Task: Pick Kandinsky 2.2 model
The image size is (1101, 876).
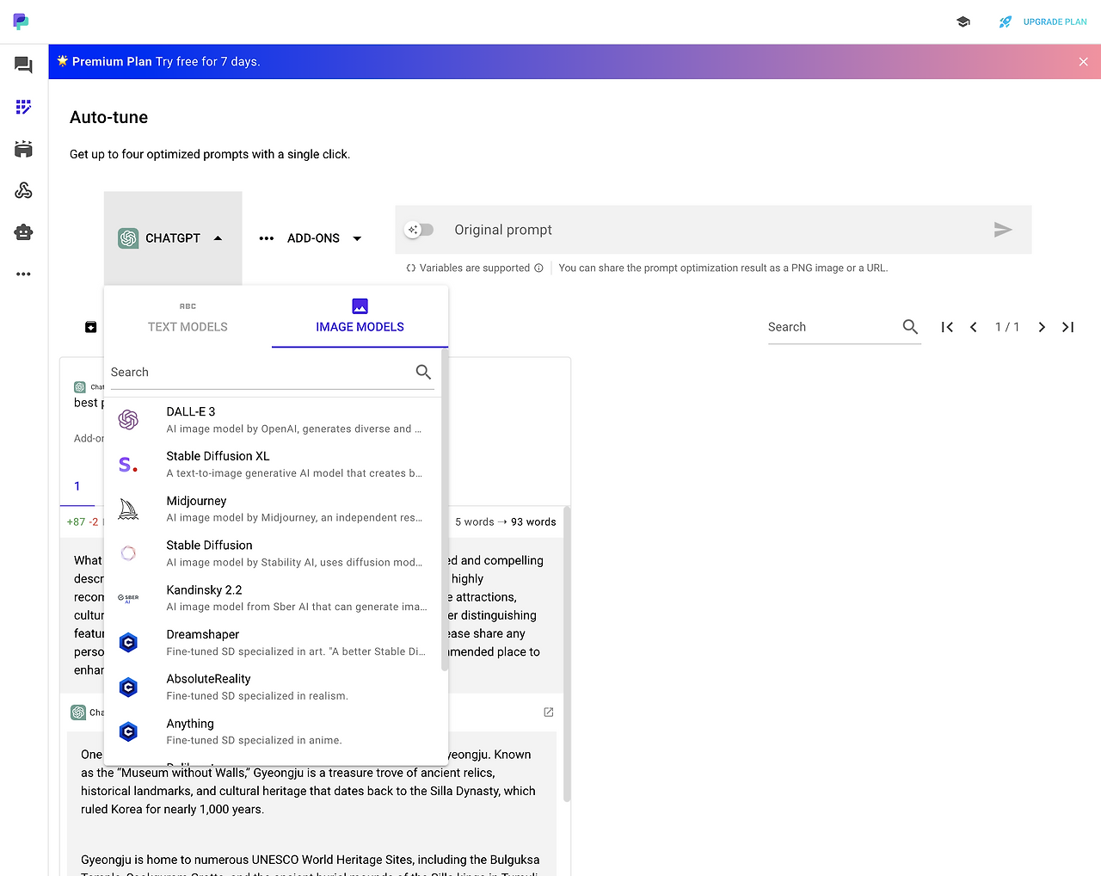Action: pyautogui.click(x=273, y=598)
